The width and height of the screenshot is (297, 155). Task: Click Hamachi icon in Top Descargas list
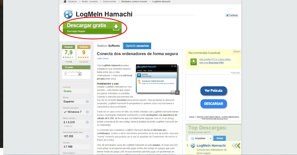pos(193,146)
